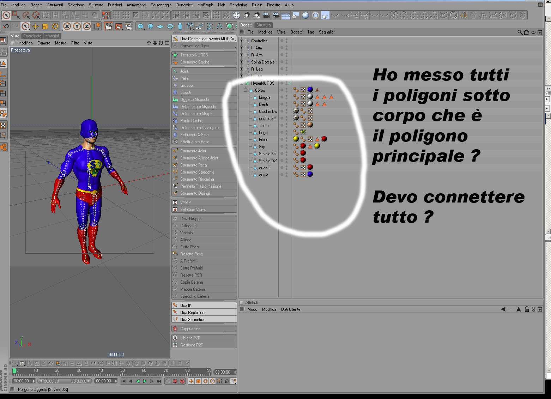
Task: Click the Undo arrow icon
Action: click(6, 26)
